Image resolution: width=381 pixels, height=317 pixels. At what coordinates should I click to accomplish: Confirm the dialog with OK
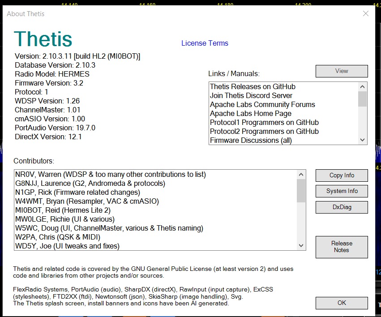342,303
